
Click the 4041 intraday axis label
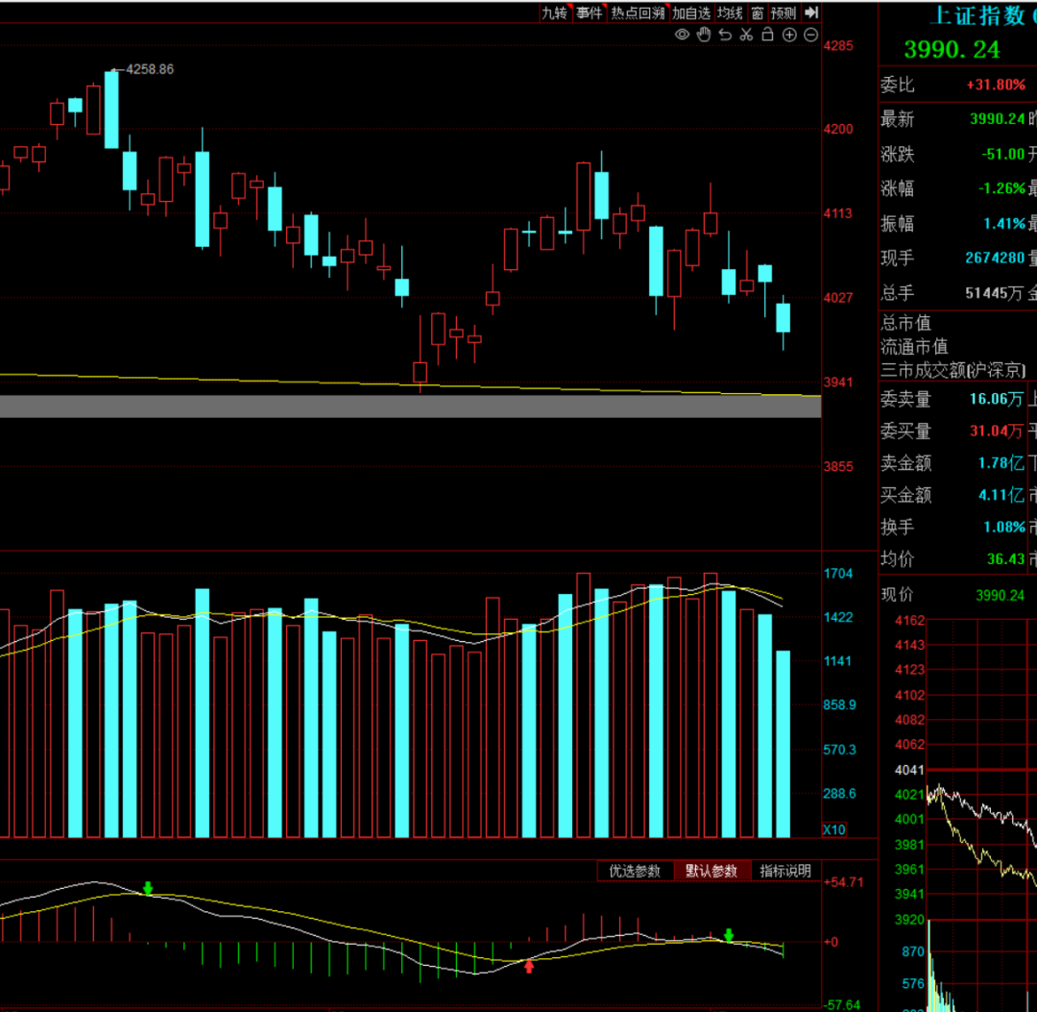coord(909,770)
